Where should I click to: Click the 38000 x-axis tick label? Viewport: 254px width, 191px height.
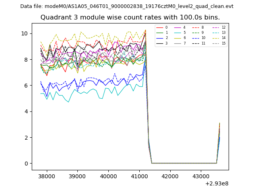coord(46,176)
